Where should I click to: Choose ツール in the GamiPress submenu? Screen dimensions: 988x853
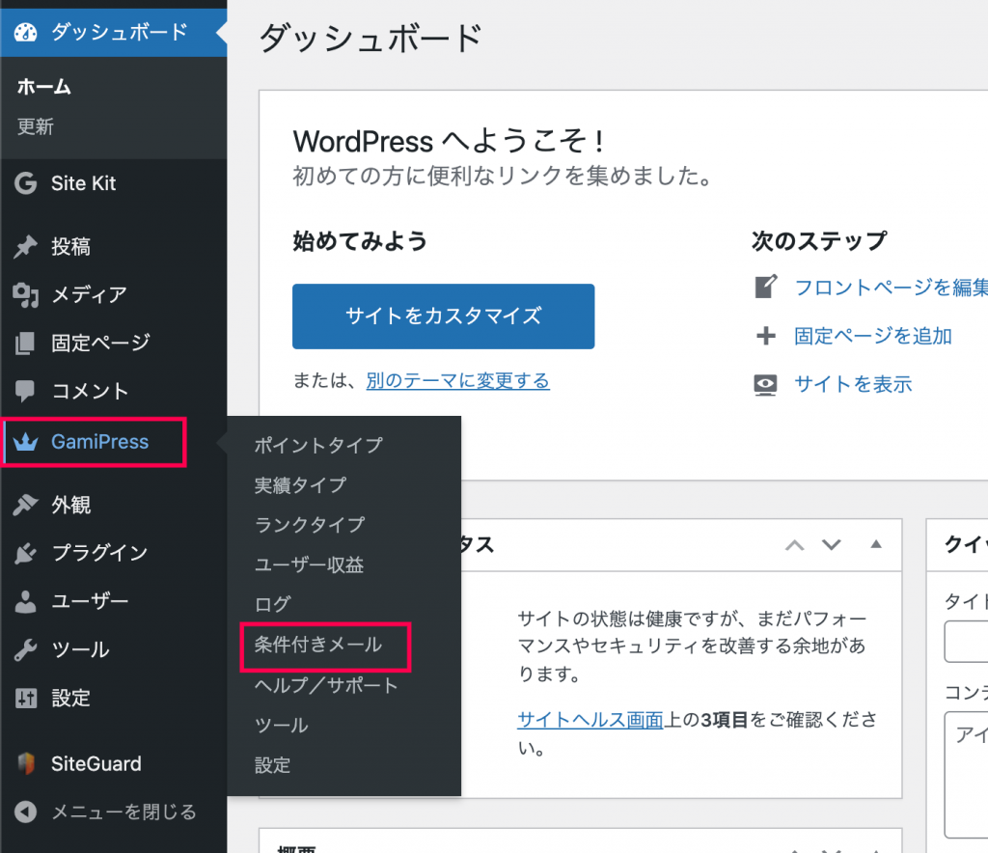click(281, 725)
